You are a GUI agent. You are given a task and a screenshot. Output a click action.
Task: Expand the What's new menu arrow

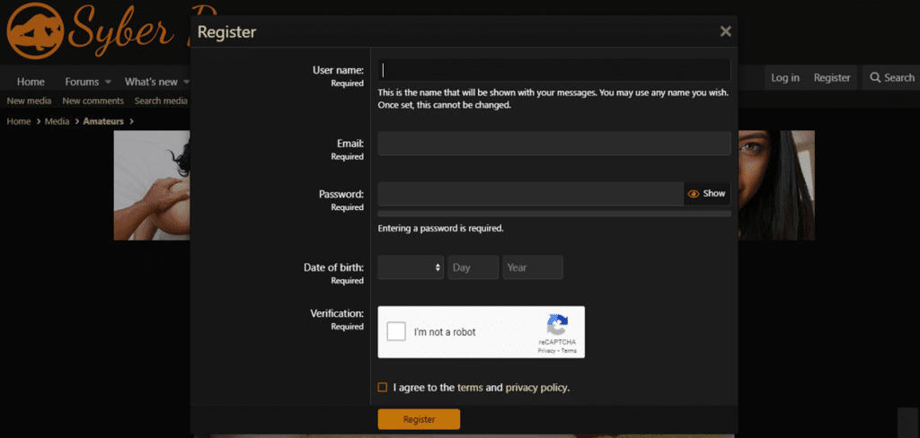pos(187,82)
